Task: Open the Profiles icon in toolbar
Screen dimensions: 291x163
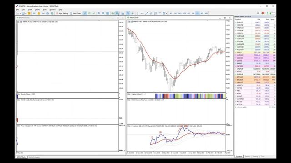Action: click(x=23, y=13)
